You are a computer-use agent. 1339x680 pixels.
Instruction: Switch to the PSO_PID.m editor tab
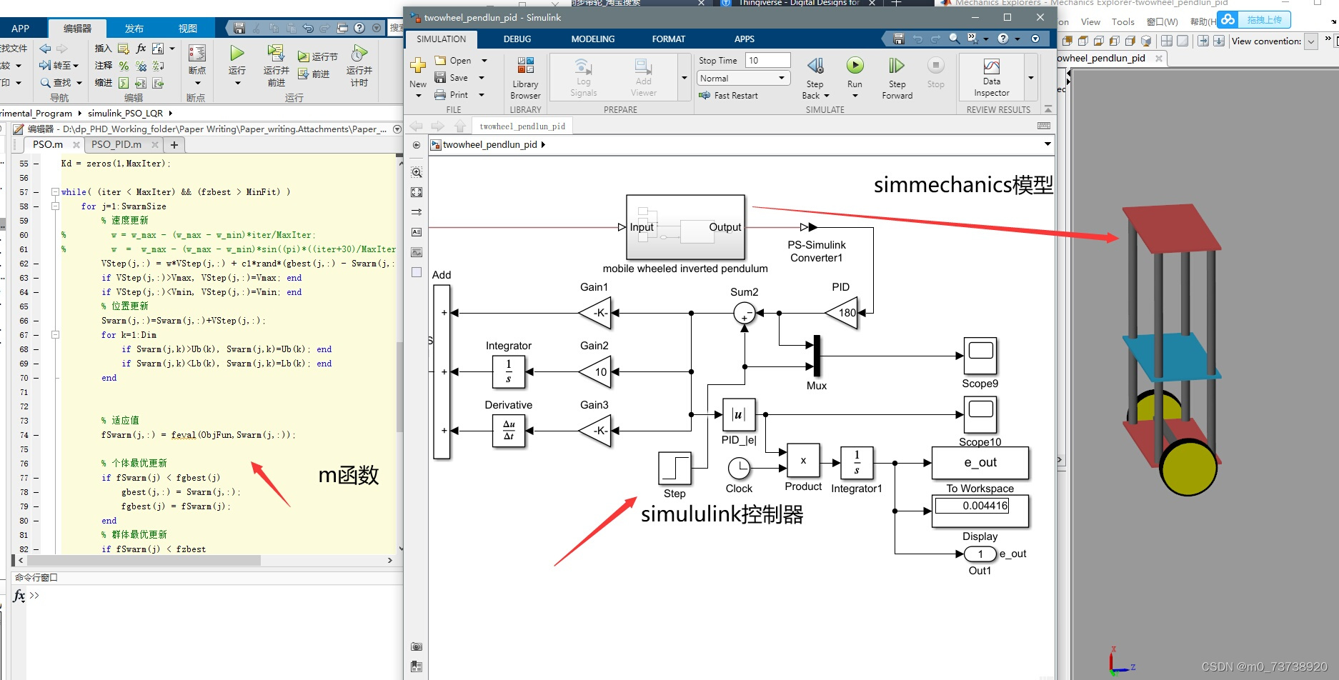point(116,144)
